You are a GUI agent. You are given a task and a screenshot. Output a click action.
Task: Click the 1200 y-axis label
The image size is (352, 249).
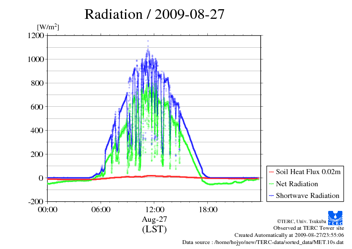36,35
